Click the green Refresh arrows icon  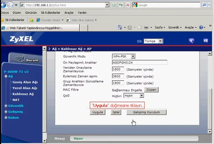click(121, 5)
